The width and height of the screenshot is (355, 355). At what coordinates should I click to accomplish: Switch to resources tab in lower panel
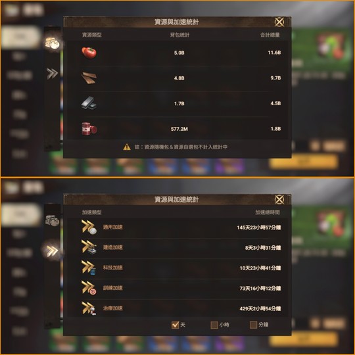[53, 221]
